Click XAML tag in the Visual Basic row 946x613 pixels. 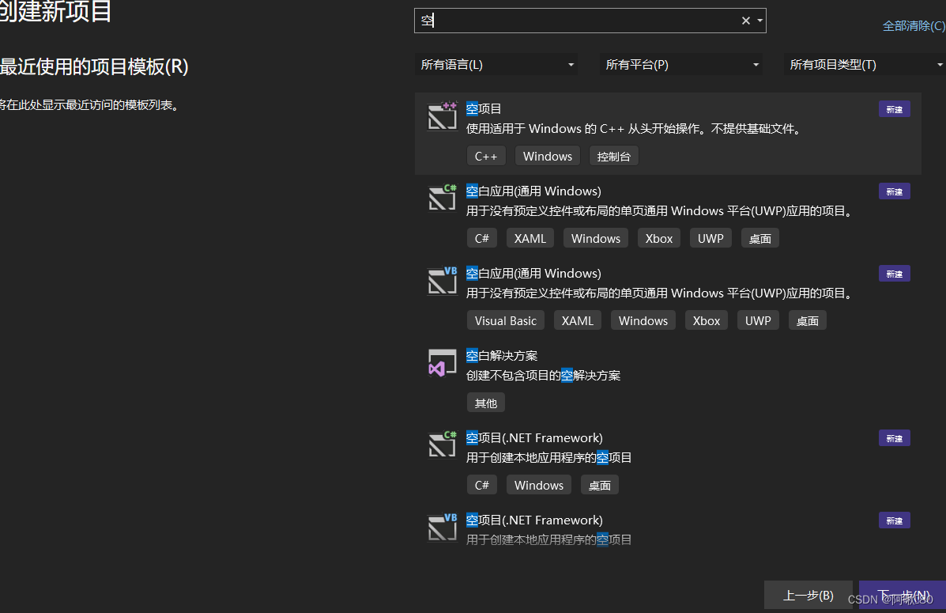[x=578, y=320]
